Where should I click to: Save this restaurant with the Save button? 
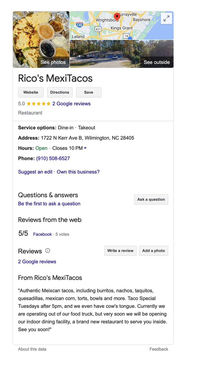(x=89, y=92)
